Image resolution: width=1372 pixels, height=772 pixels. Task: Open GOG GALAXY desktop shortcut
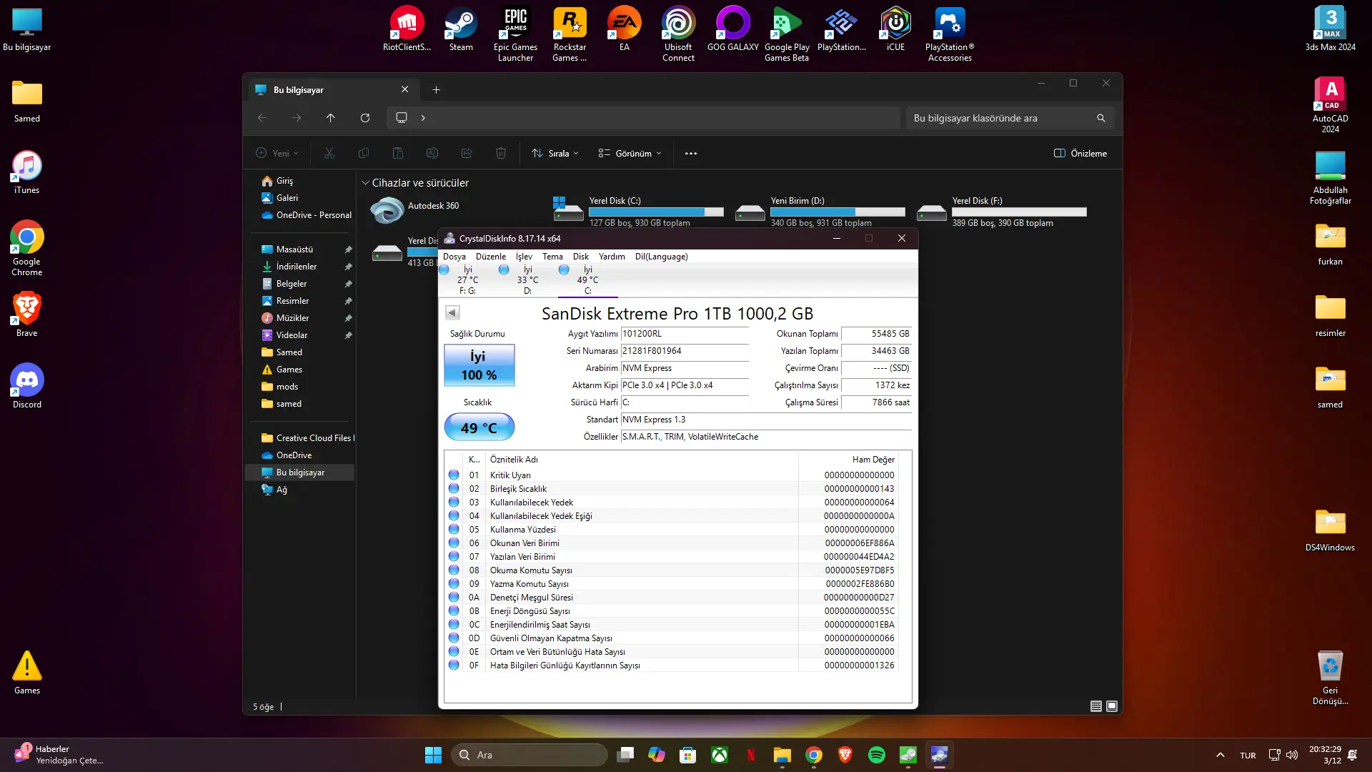click(x=732, y=29)
